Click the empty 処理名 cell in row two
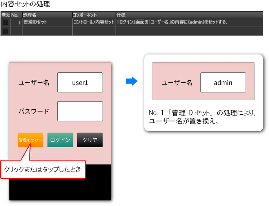The height and width of the screenshot is (206, 269). pyautogui.click(x=47, y=31)
